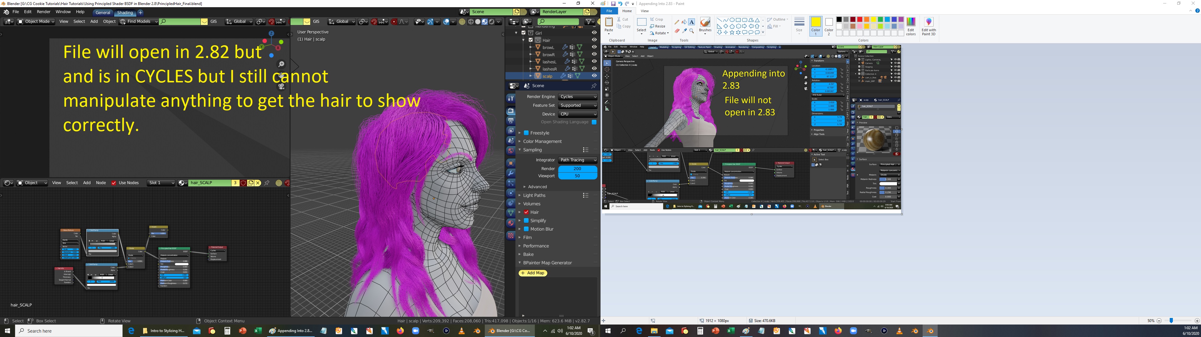Screen dimensions: 1201x337
Task: Open the Render menu in Blender
Action: coord(43,12)
